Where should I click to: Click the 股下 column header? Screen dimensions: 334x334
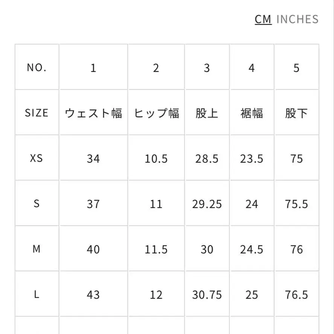point(297,113)
